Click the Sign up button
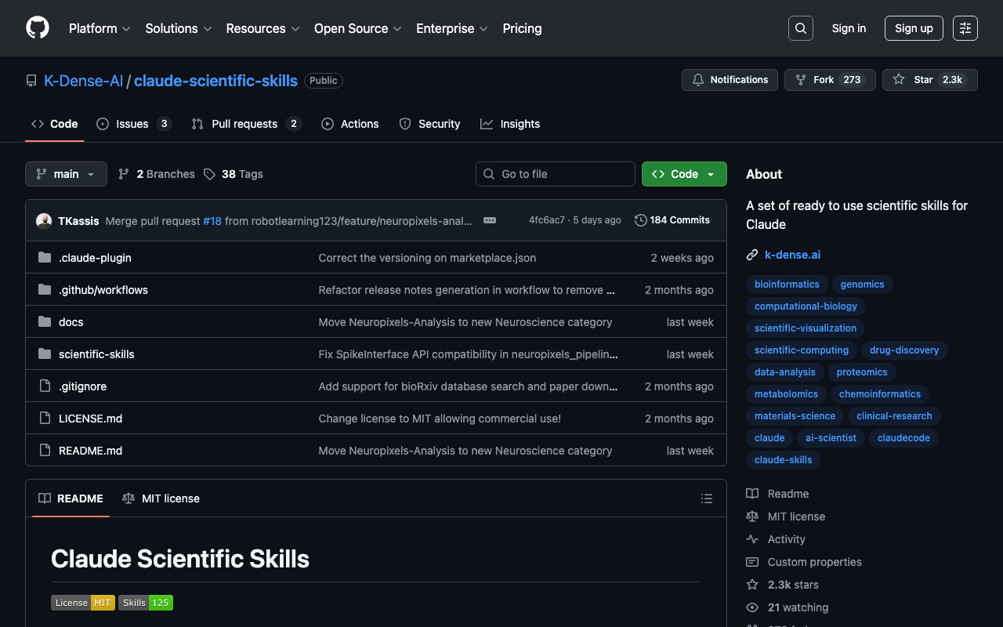This screenshot has height=627, width=1003. tap(913, 28)
